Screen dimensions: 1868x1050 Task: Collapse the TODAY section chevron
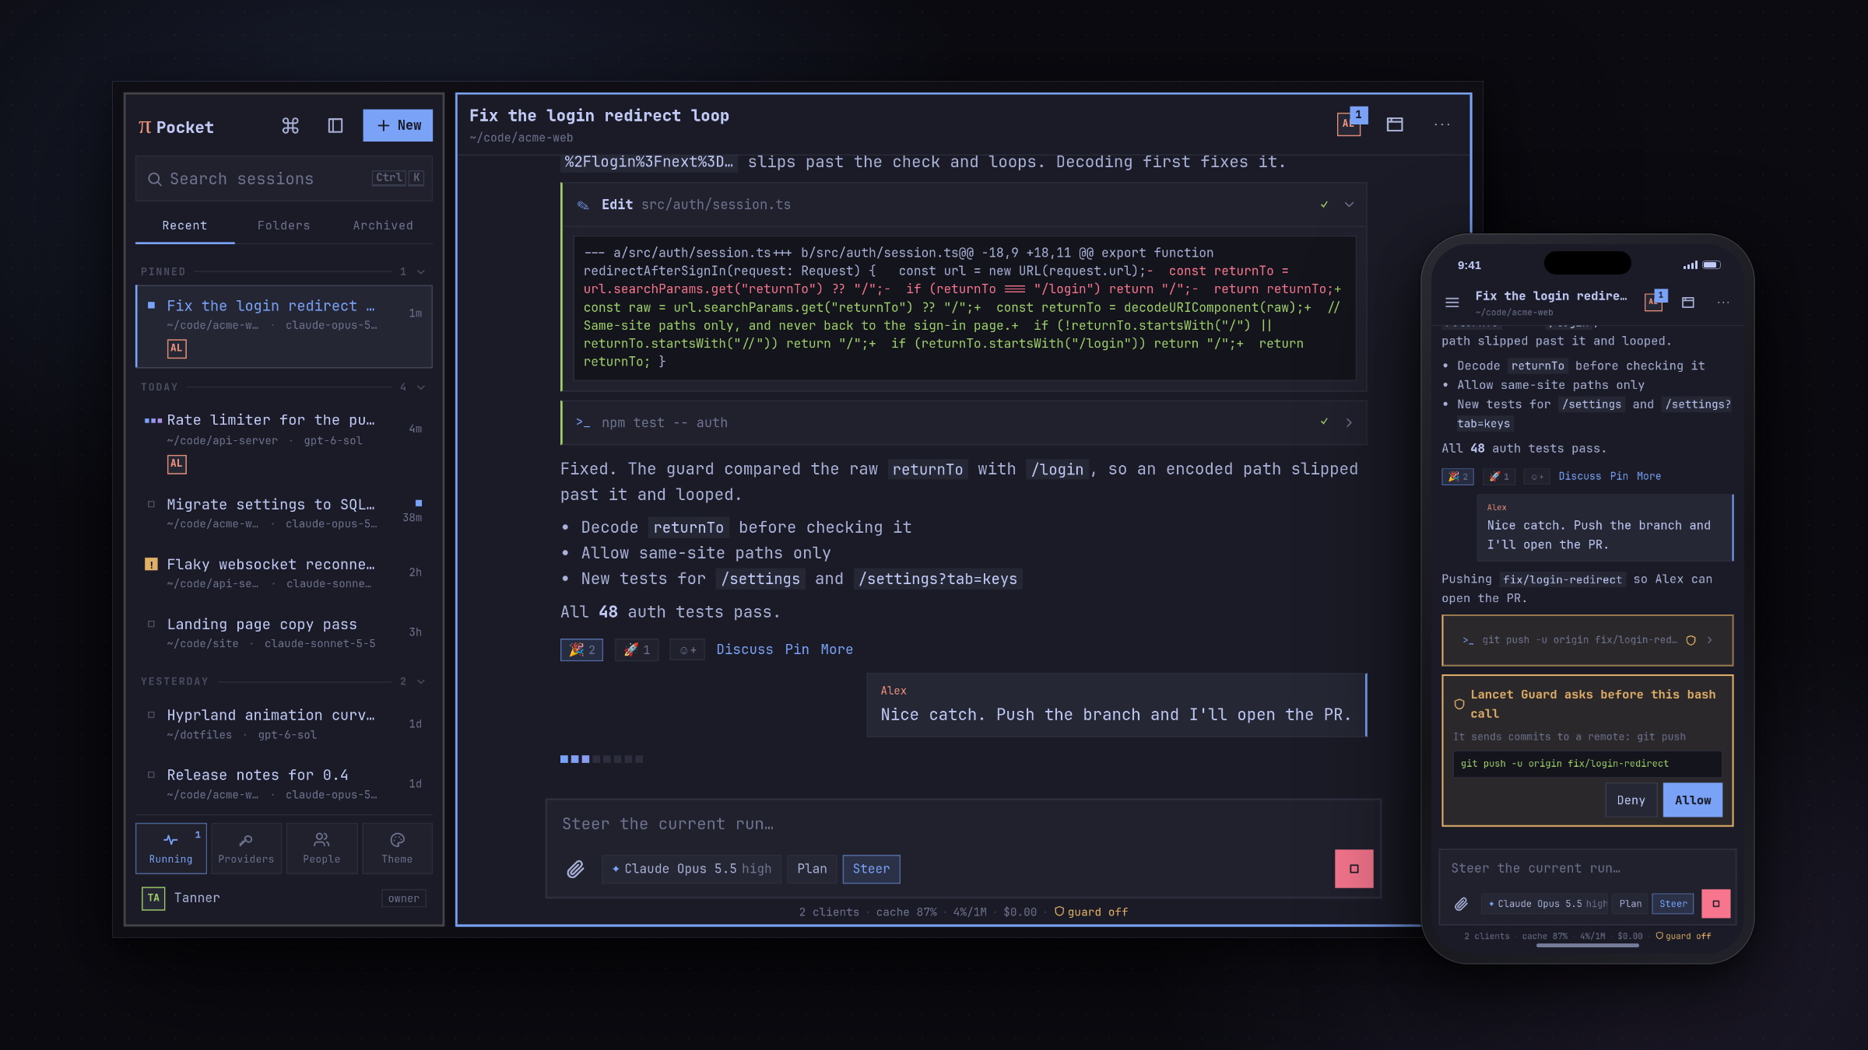pyautogui.click(x=421, y=387)
